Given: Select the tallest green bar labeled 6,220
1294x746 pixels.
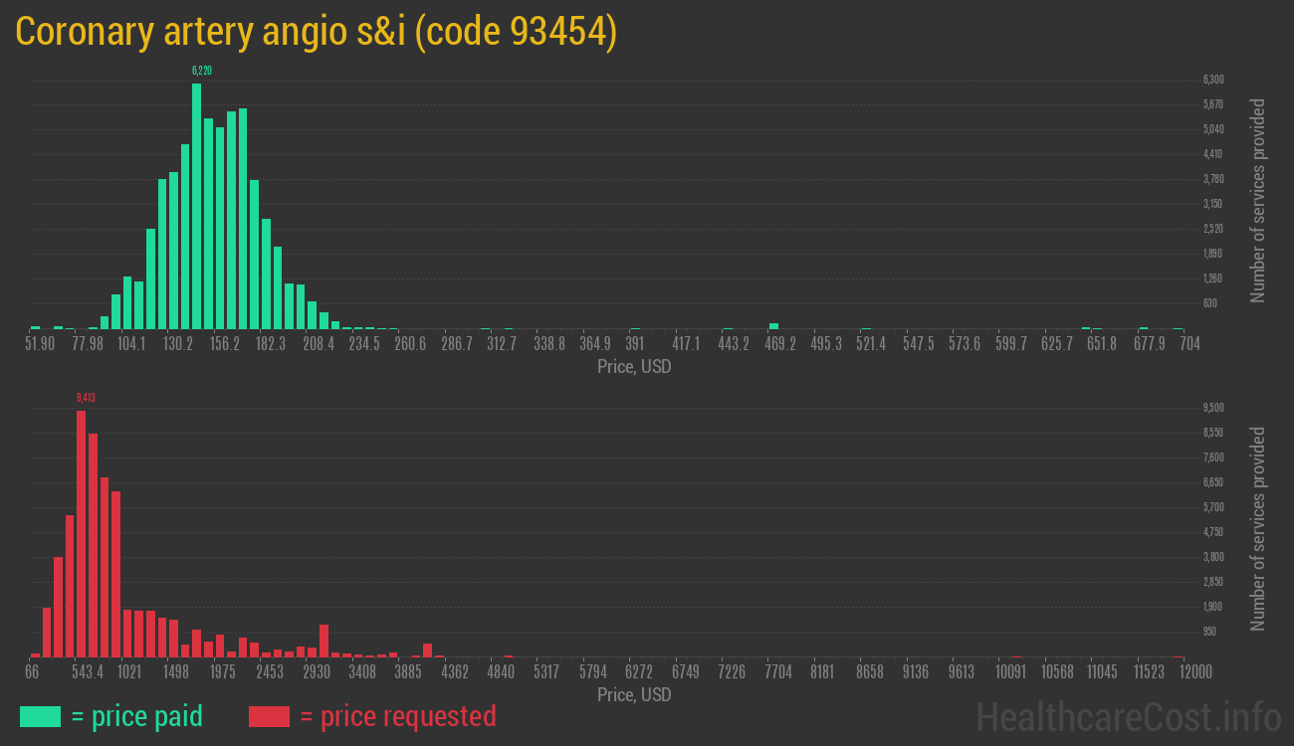Looking at the screenshot, I should 196,206.
